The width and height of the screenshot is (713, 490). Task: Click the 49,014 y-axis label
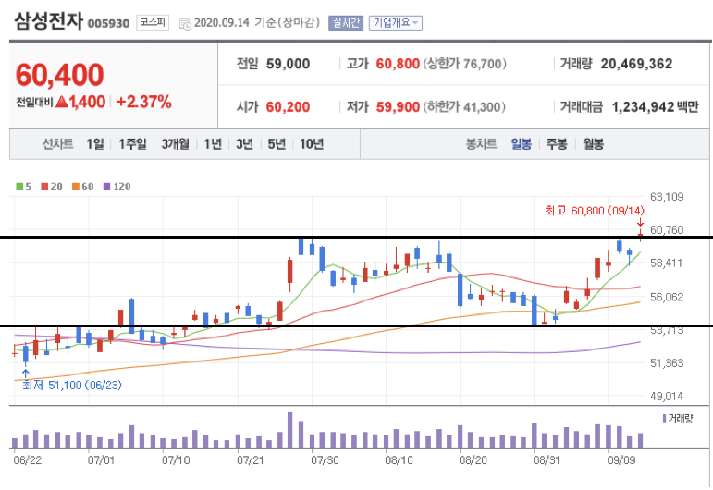[x=667, y=396]
